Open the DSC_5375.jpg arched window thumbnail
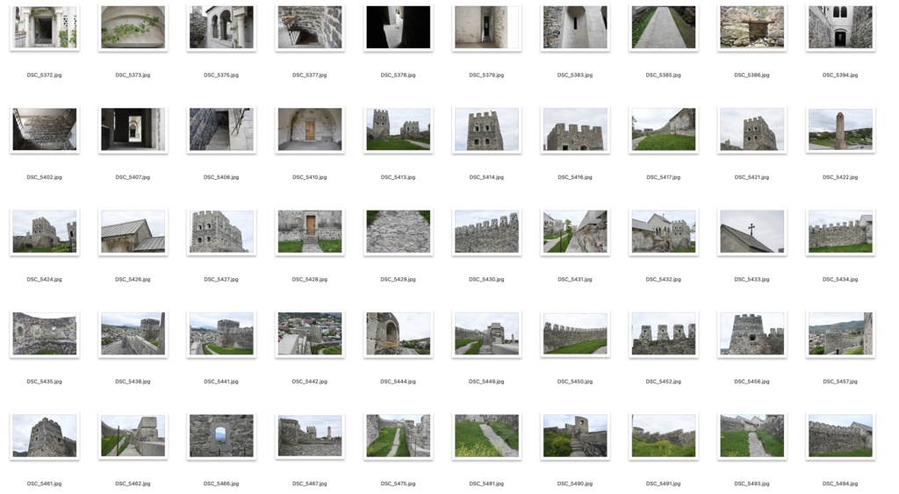The width and height of the screenshot is (899, 494). [221, 27]
